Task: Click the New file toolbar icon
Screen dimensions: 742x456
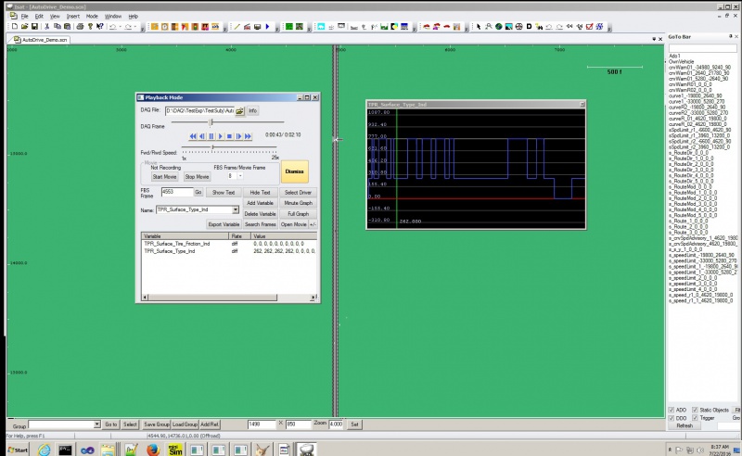Action: [15, 27]
